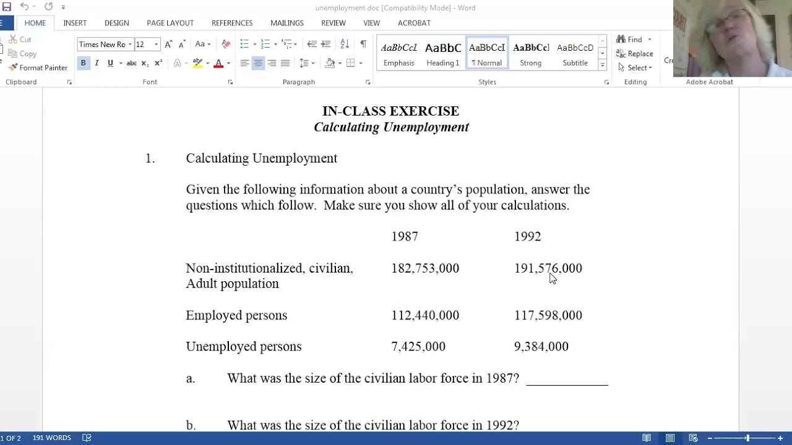Expand the Styles gallery list
The image size is (792, 445).
602,65
